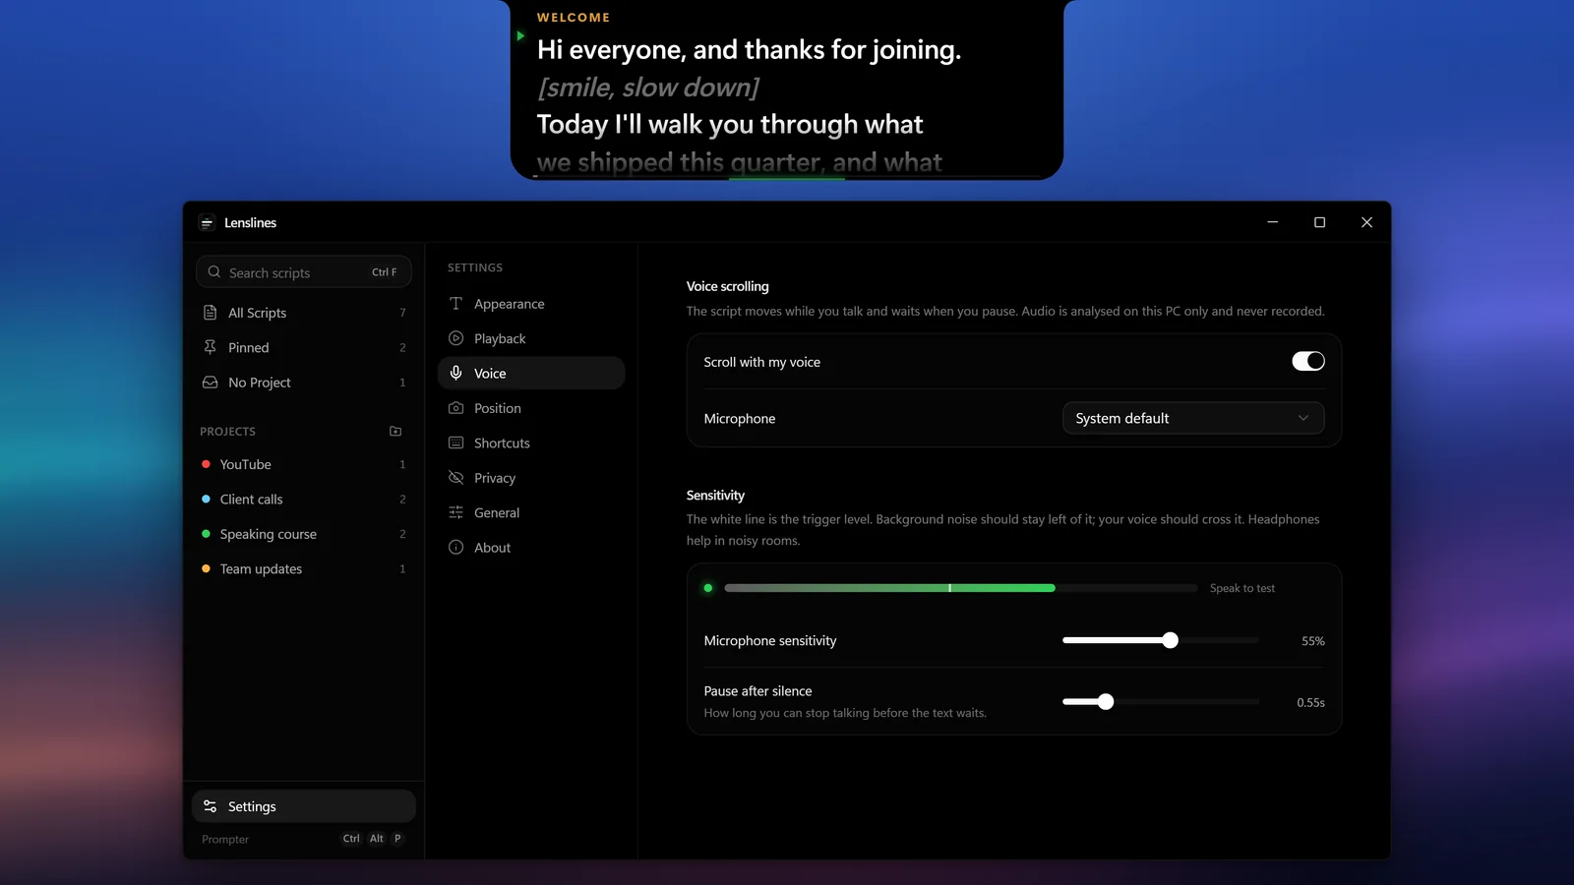Click the "Speak to test" label

click(1242, 588)
